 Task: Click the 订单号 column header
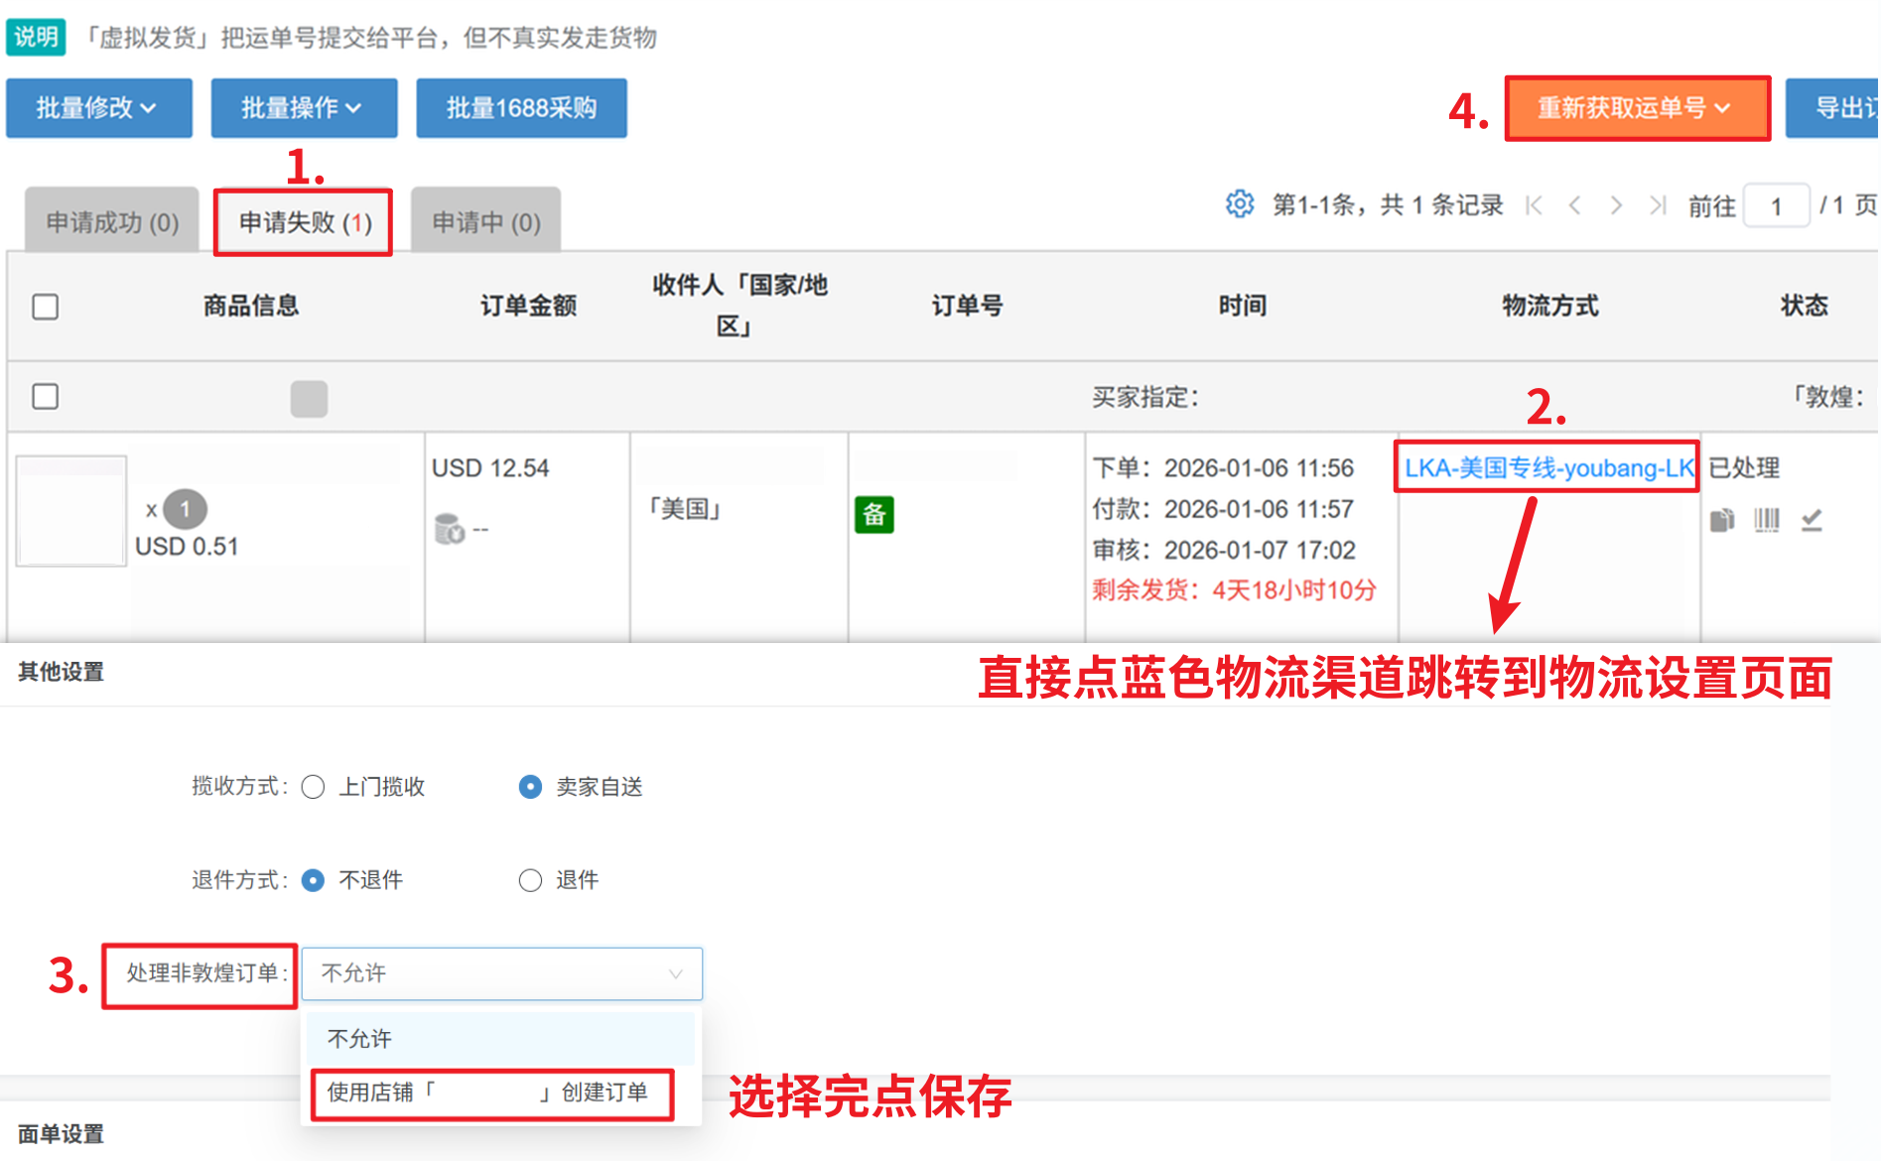point(967,306)
